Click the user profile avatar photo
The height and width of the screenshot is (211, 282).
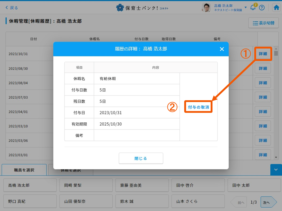click(x=206, y=8)
